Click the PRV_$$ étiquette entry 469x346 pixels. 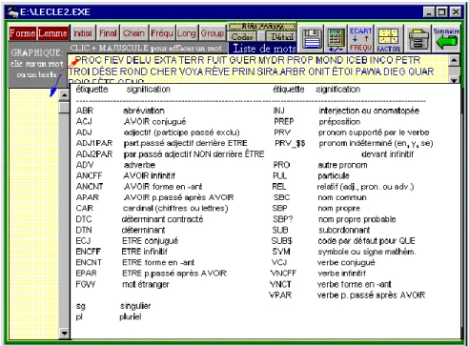[x=290, y=143]
